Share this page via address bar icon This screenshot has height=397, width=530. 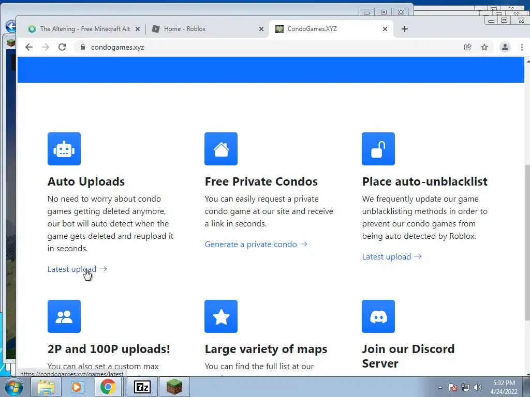[468, 47]
